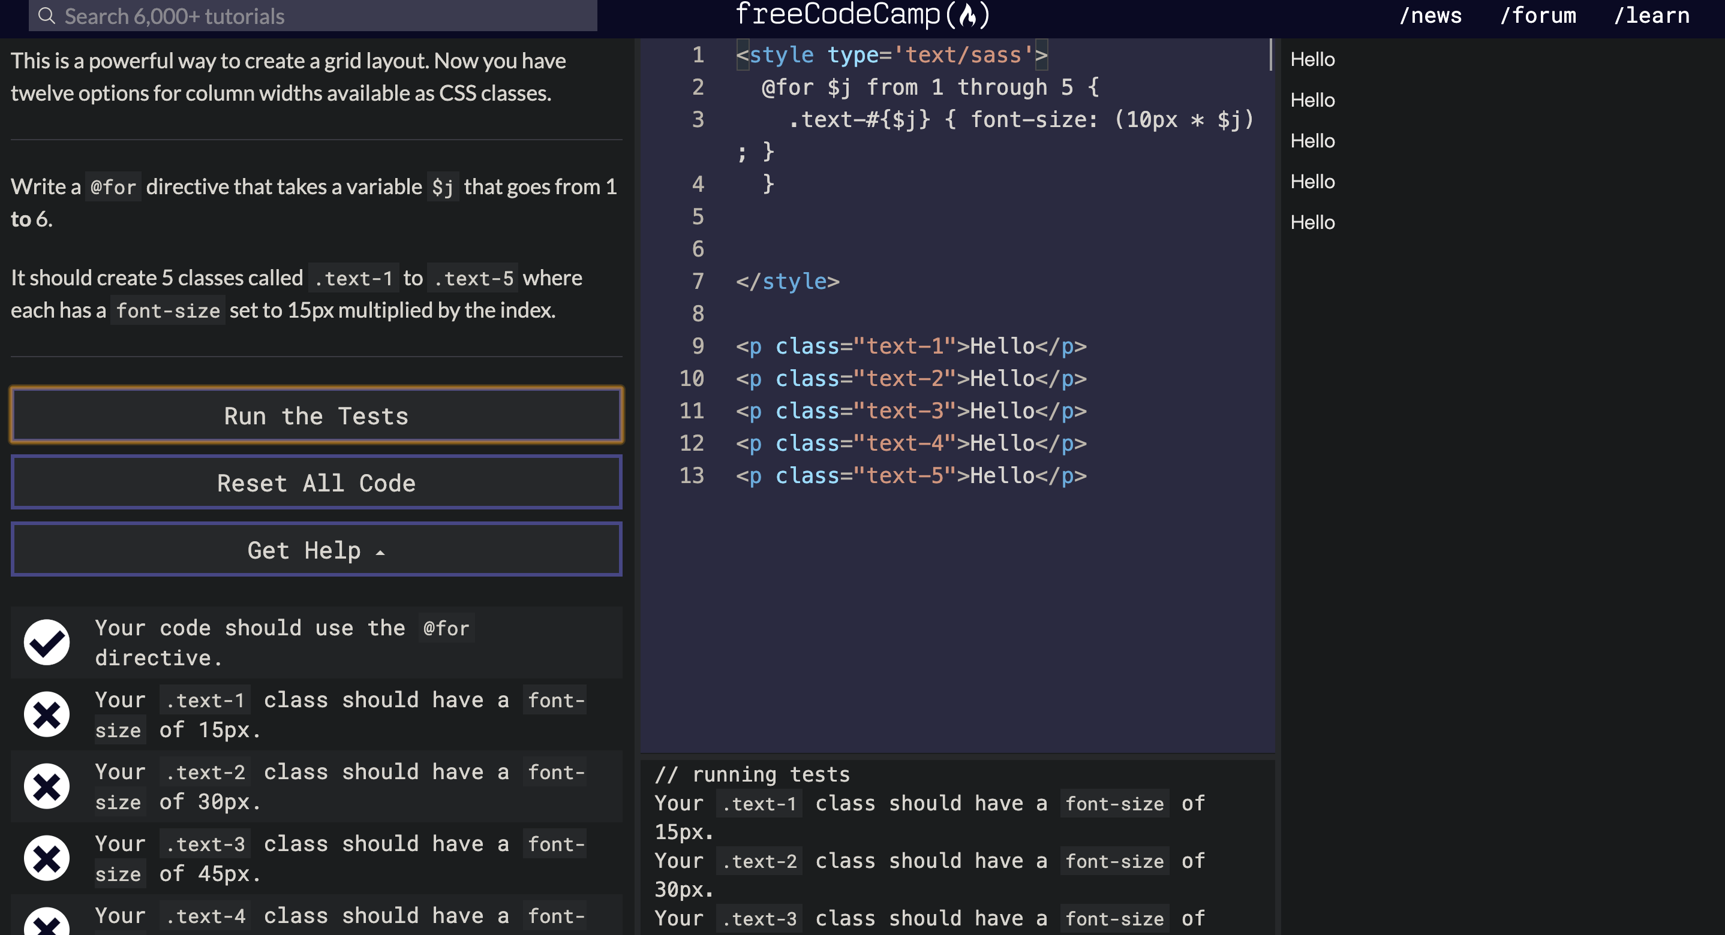The width and height of the screenshot is (1725, 935).
Task: Click the freeCodeCamp flame logo
Action: pos(967,15)
